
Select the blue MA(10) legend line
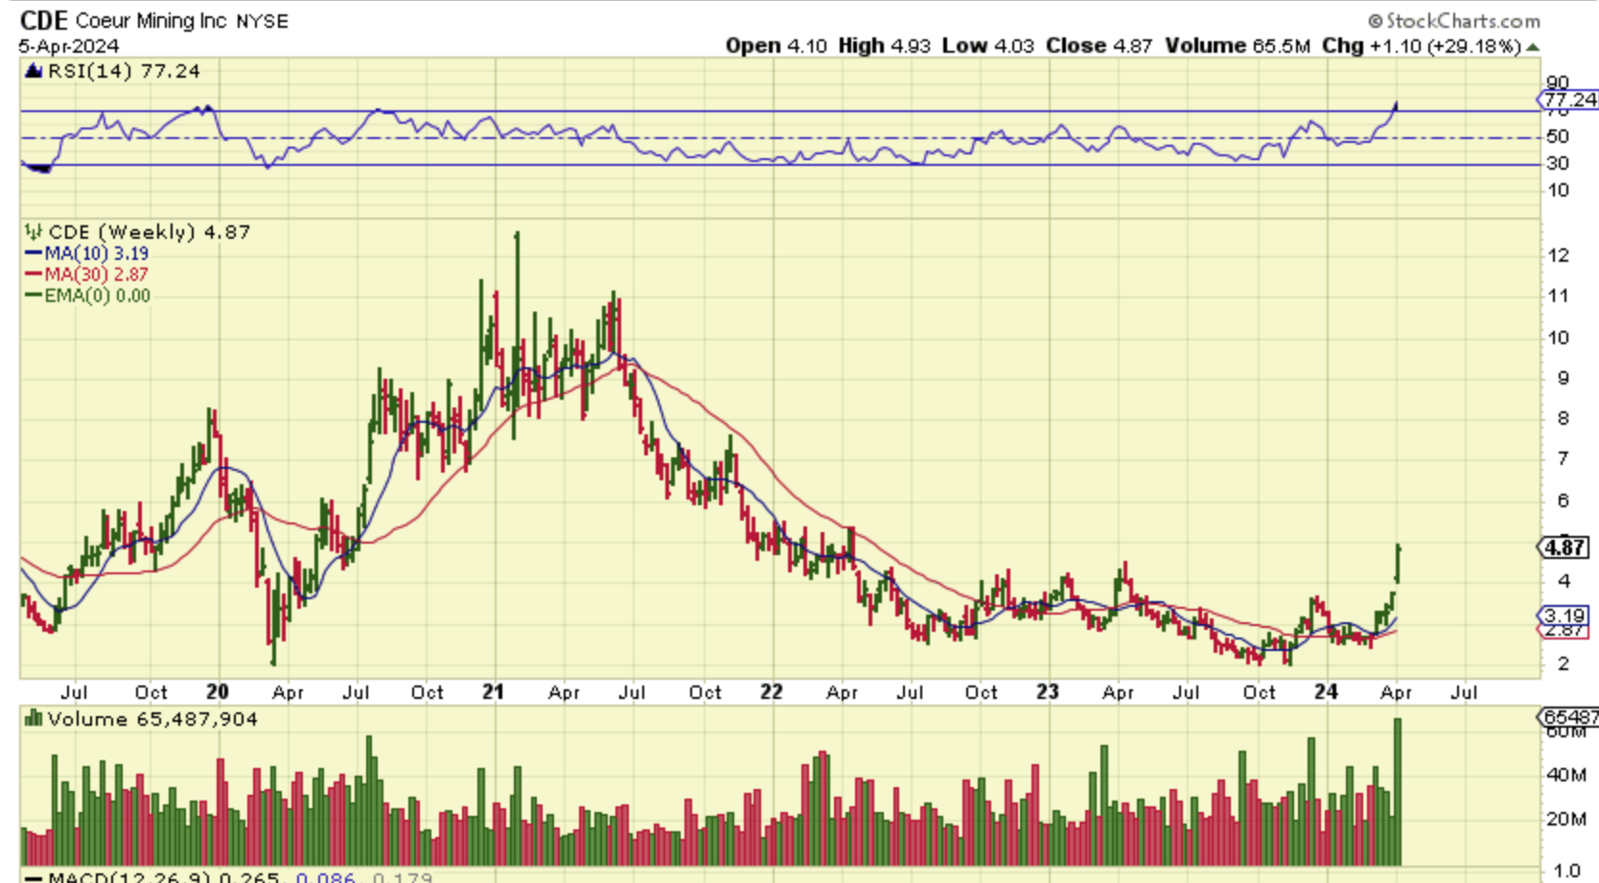pos(34,254)
